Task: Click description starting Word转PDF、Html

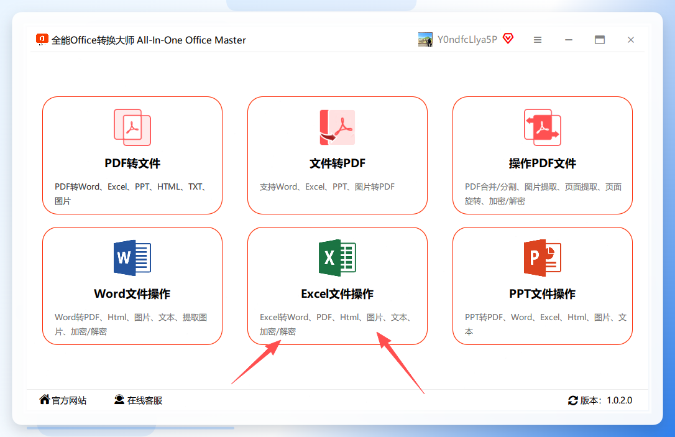Action: (131, 324)
